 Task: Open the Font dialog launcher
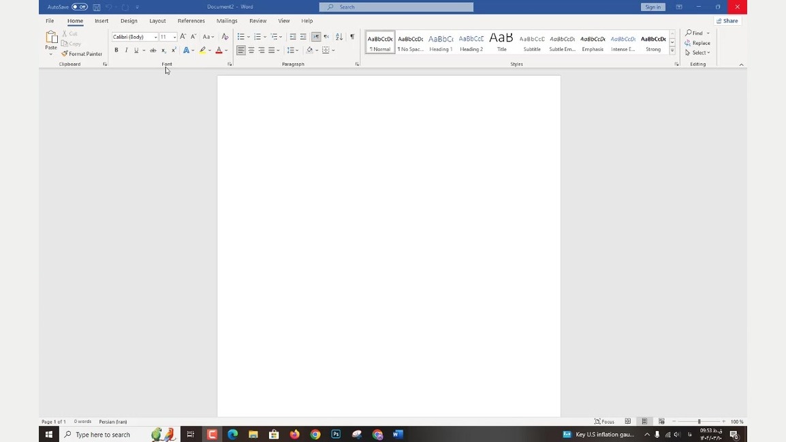tap(230, 64)
